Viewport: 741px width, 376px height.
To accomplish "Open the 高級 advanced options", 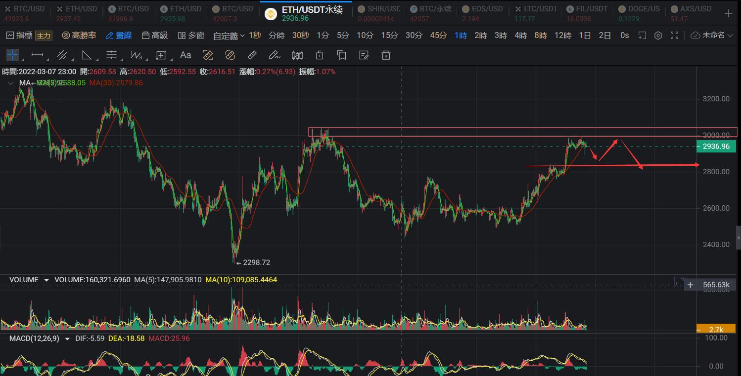I will pyautogui.click(x=155, y=36).
